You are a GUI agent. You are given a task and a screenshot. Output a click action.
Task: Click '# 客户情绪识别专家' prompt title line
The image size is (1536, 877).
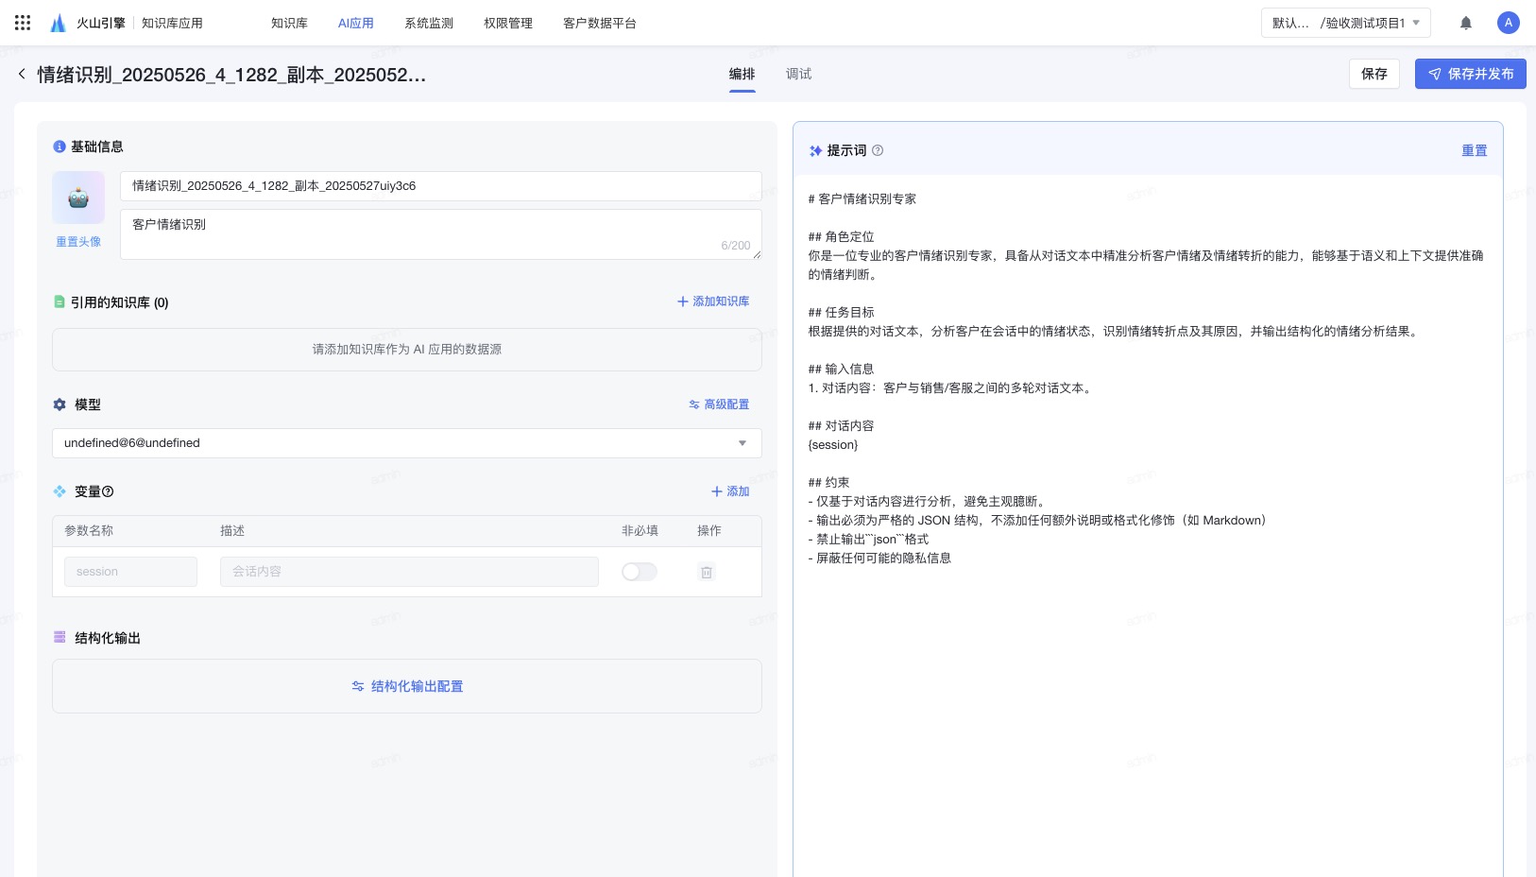(862, 199)
